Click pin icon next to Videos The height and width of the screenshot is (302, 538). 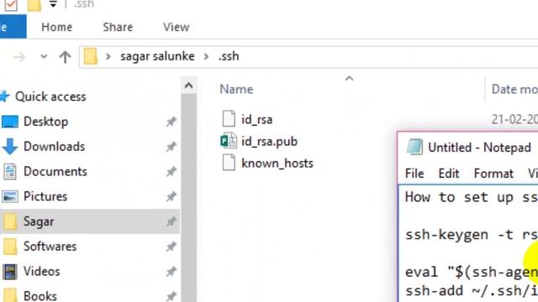click(171, 272)
